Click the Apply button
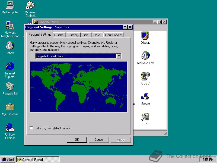This screenshot has width=217, height=163. 121,140
